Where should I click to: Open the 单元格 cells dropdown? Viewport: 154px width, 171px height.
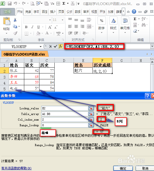pos(125,25)
